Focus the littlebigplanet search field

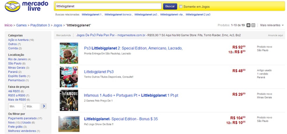[108, 6]
